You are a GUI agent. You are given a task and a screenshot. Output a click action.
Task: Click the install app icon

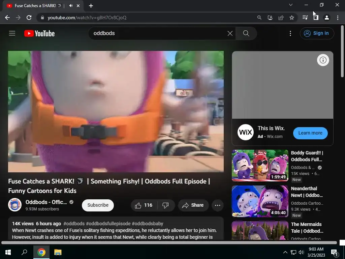click(270, 18)
